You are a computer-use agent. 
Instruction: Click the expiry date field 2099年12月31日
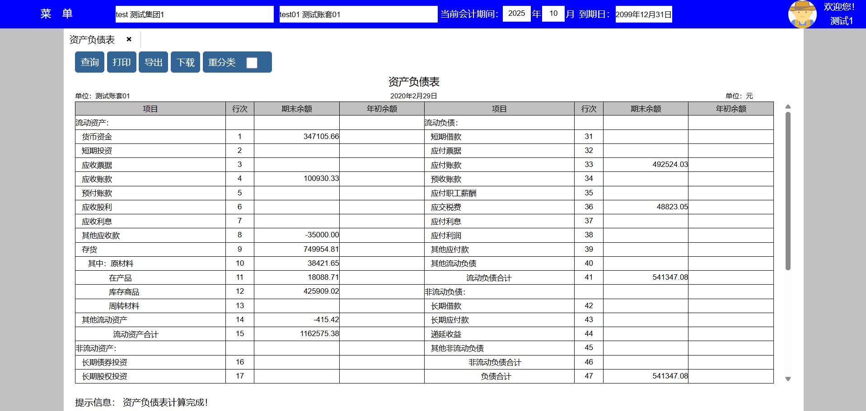click(x=643, y=14)
